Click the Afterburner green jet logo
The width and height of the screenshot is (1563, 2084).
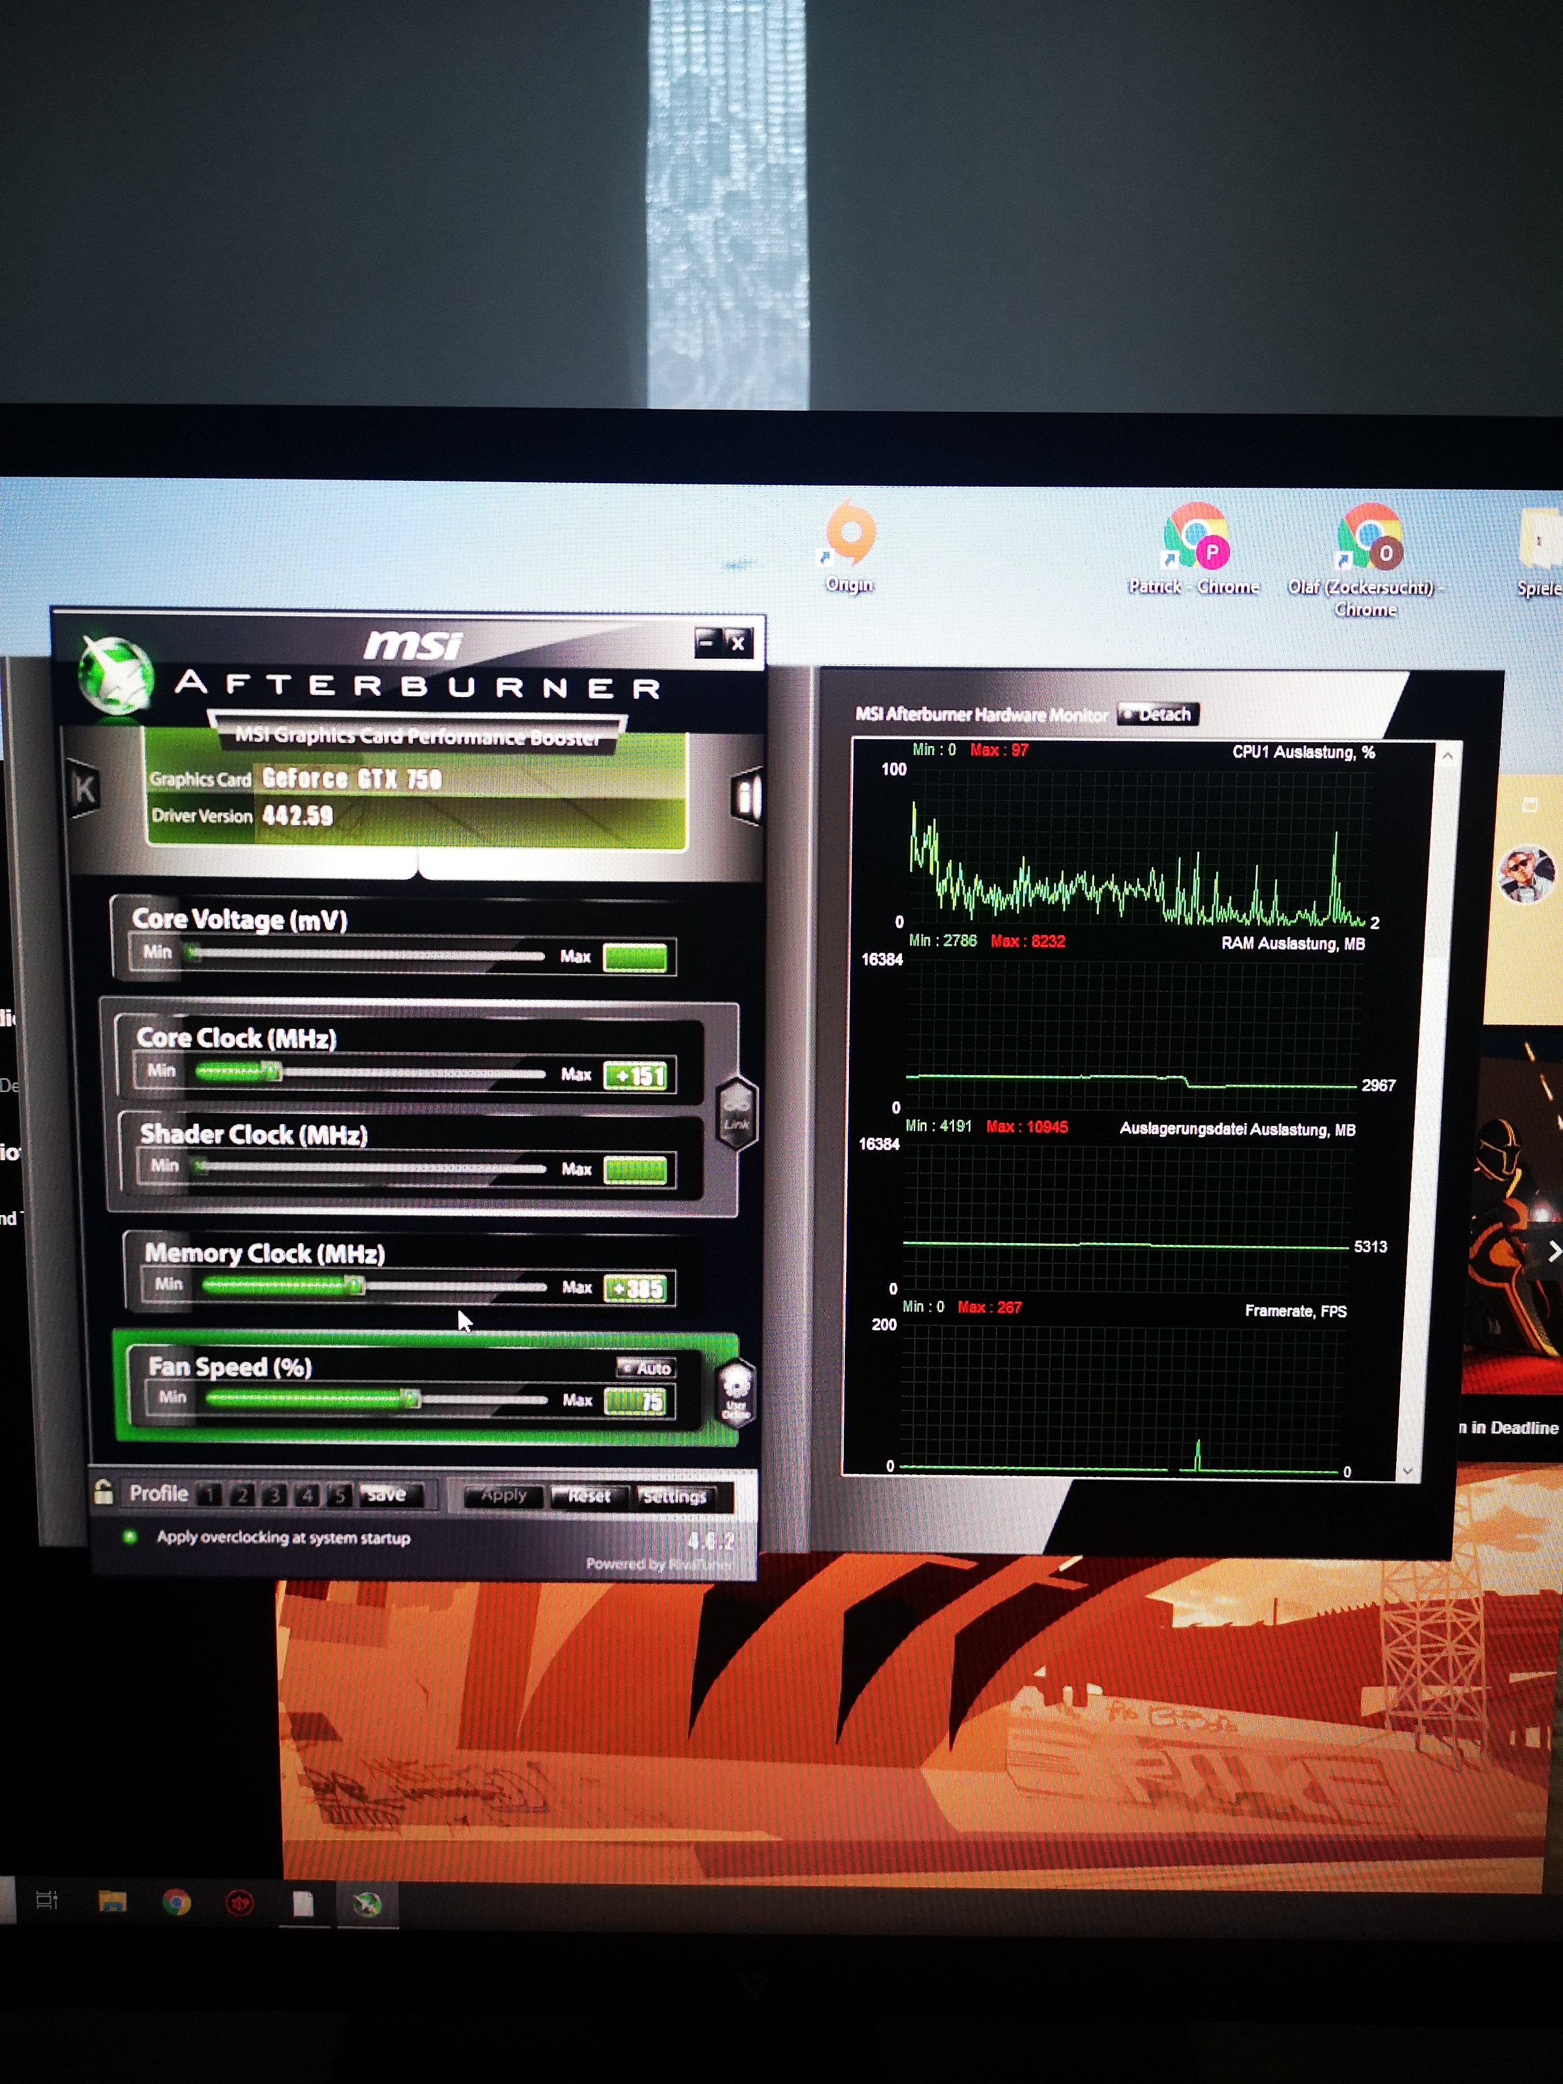coord(115,675)
